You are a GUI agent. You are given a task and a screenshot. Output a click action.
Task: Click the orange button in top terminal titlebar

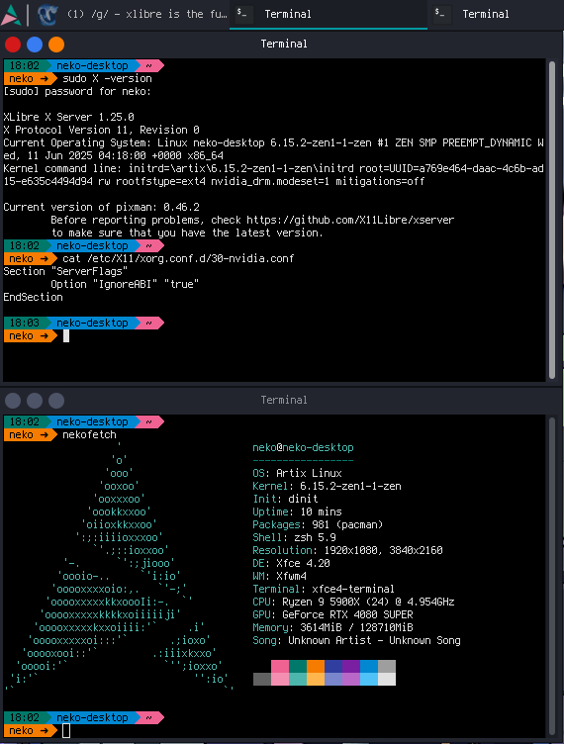(56, 45)
